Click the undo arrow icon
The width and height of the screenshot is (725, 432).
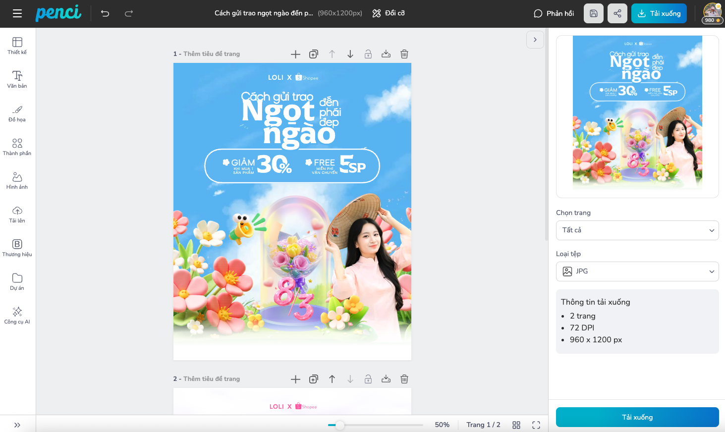[105, 13]
